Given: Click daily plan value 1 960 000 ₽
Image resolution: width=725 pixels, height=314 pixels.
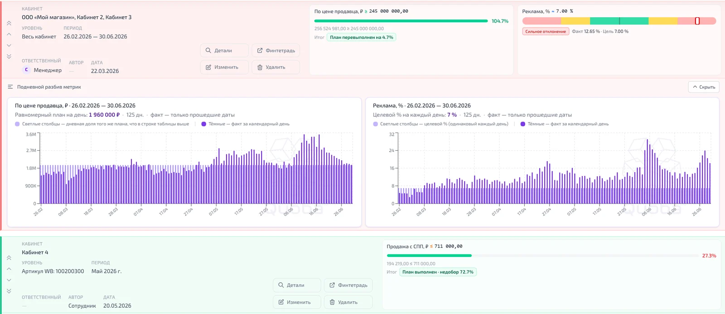Looking at the screenshot, I should (x=104, y=115).
